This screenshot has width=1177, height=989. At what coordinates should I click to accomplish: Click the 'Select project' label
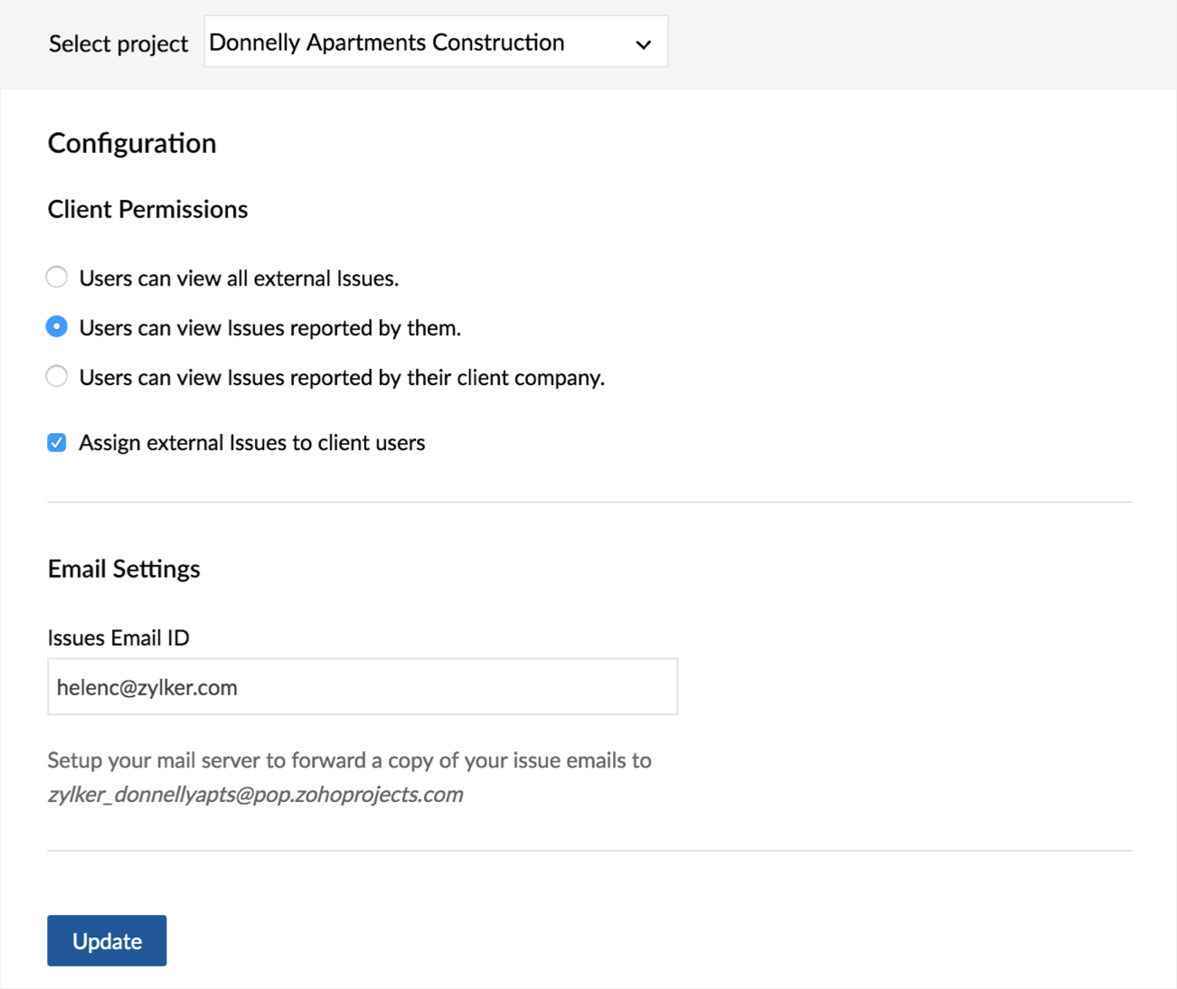[118, 43]
